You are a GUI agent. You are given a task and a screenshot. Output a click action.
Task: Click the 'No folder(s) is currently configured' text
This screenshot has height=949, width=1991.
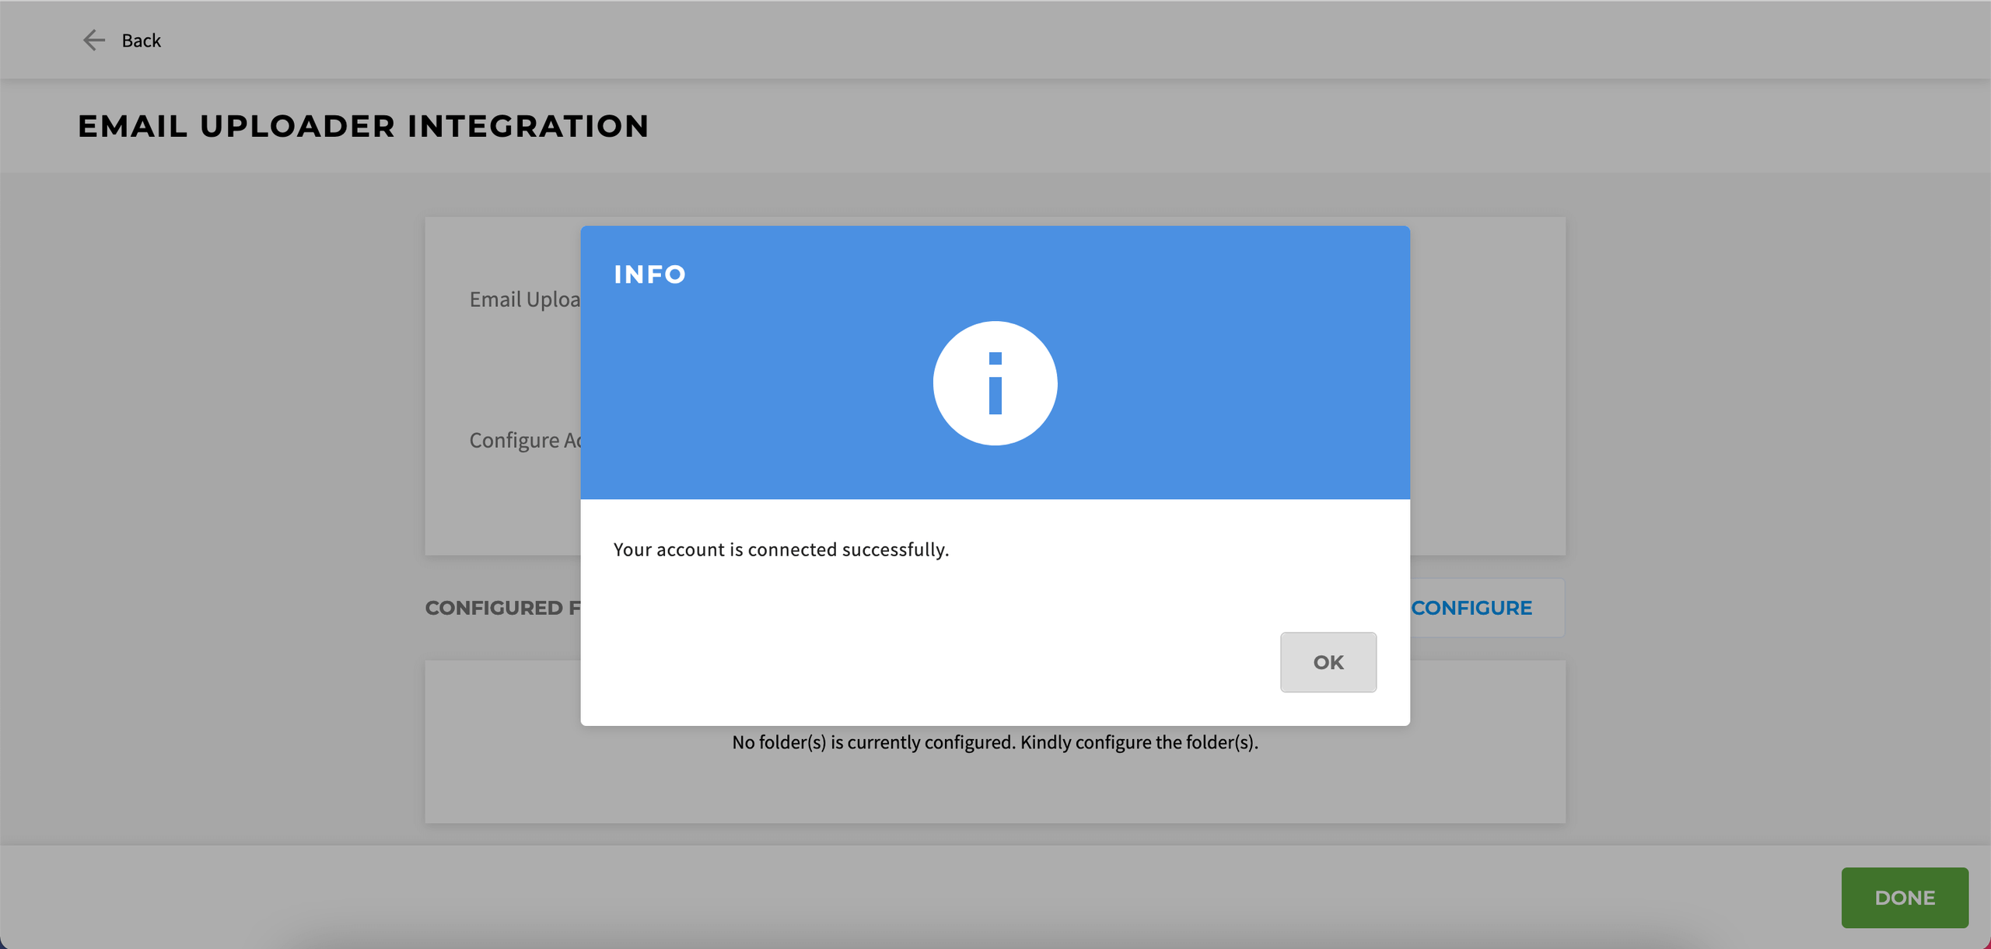coord(995,742)
